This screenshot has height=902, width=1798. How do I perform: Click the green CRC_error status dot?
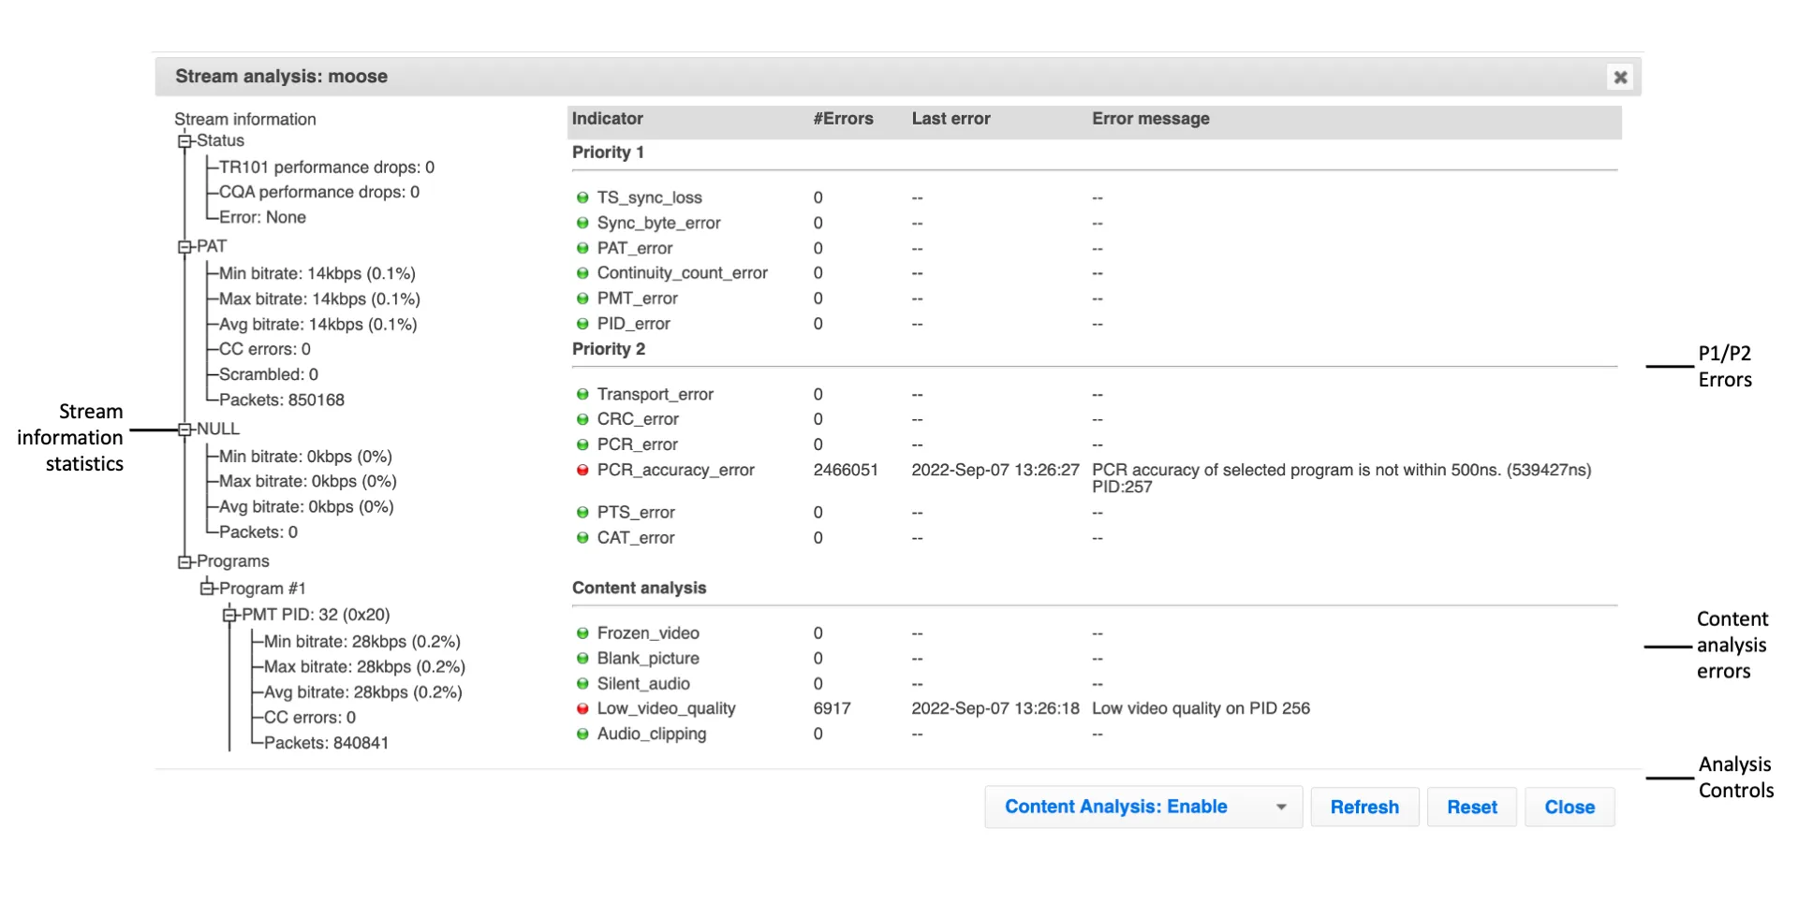pyautogui.click(x=582, y=419)
